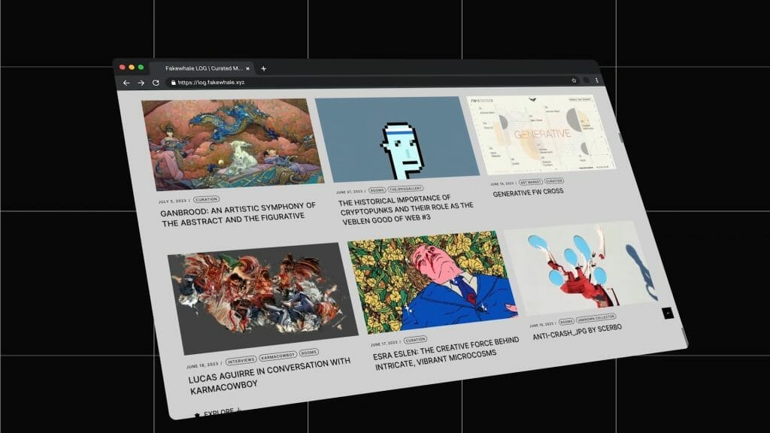Click the Interviews tag under Lucas Aguirre post
The image size is (770, 433).
241,359
